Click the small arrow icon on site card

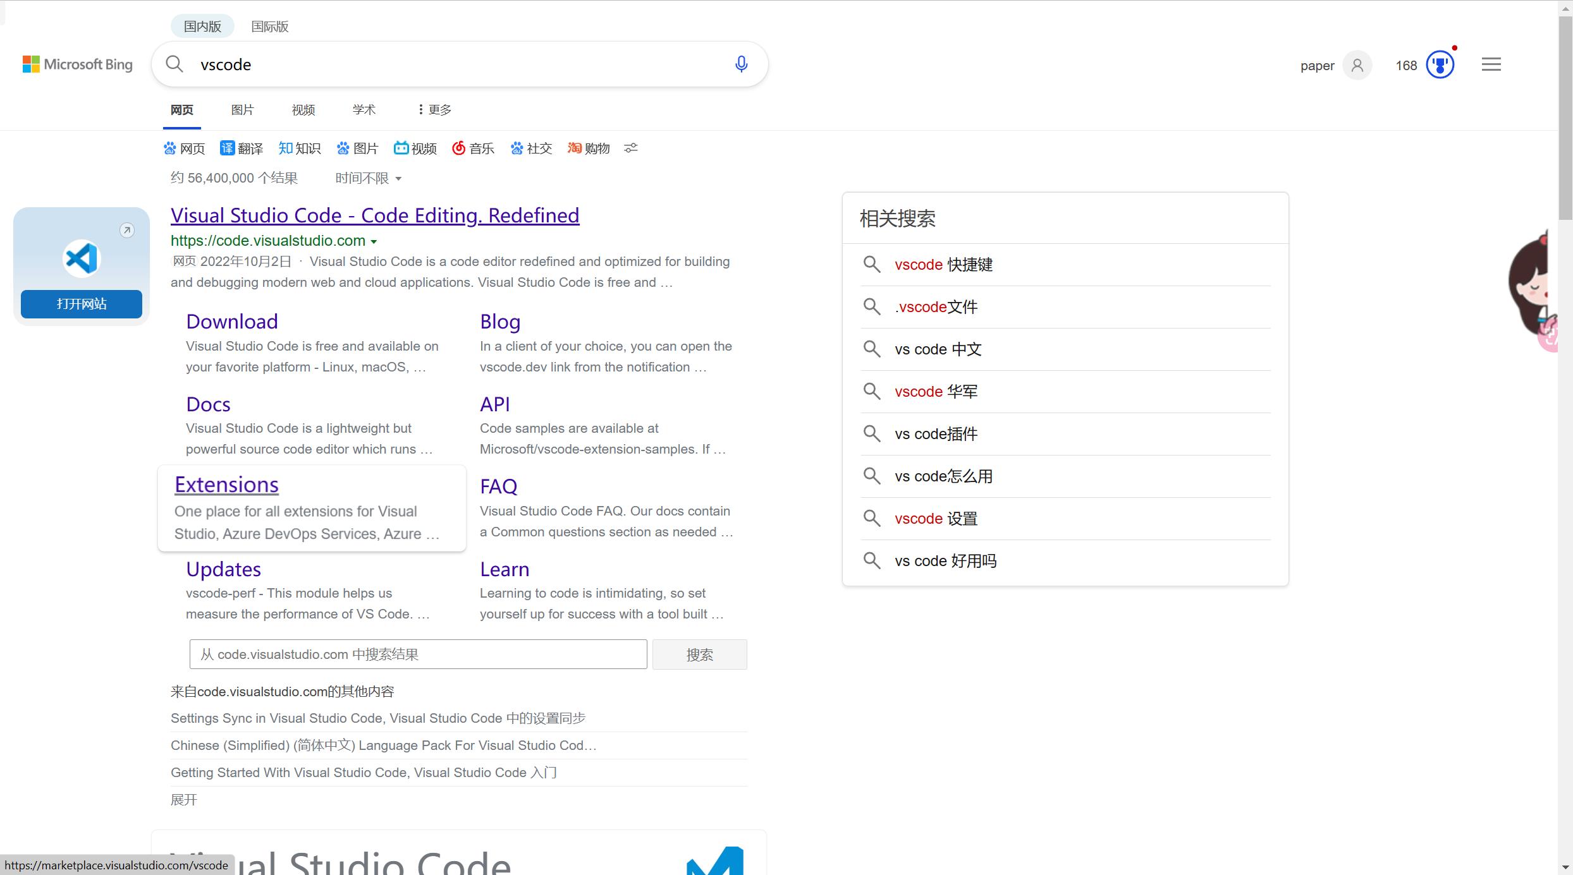click(x=127, y=230)
